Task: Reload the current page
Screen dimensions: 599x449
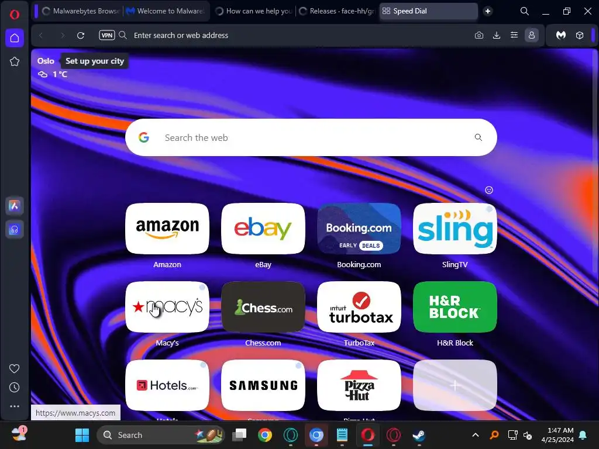Action: 81,36
